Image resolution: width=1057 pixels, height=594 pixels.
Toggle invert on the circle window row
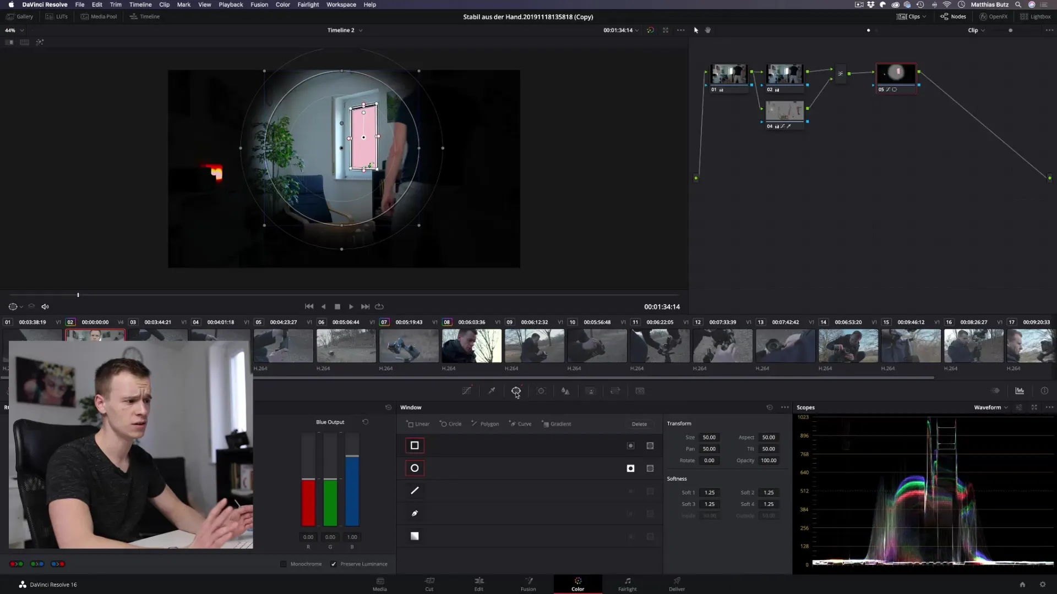point(631,469)
